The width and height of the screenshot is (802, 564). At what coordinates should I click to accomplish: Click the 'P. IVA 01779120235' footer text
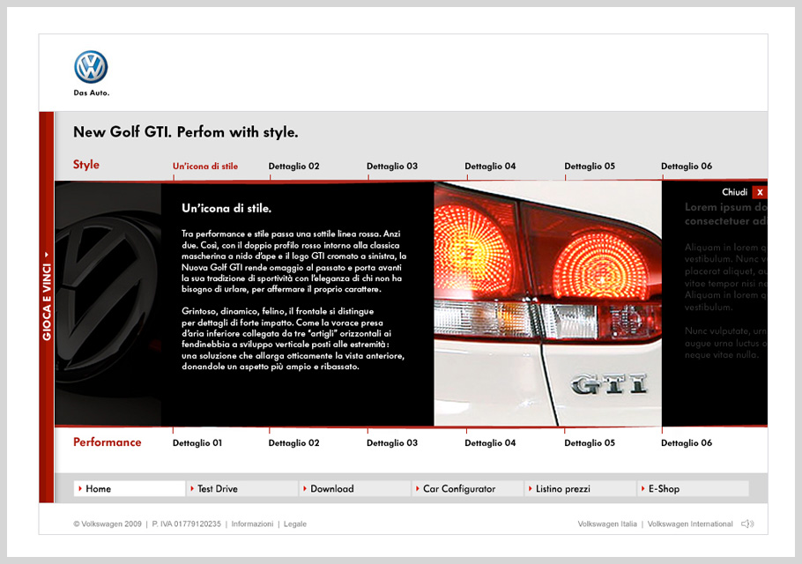186,524
